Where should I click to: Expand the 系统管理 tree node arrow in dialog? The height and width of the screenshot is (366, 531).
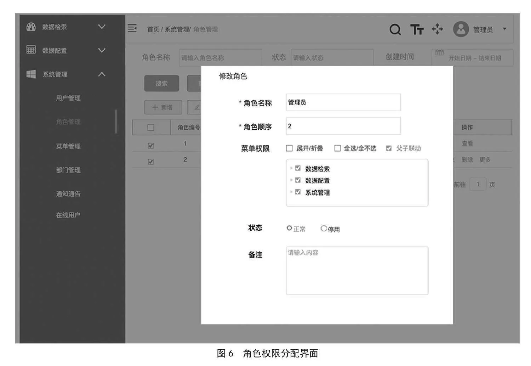[x=291, y=192]
